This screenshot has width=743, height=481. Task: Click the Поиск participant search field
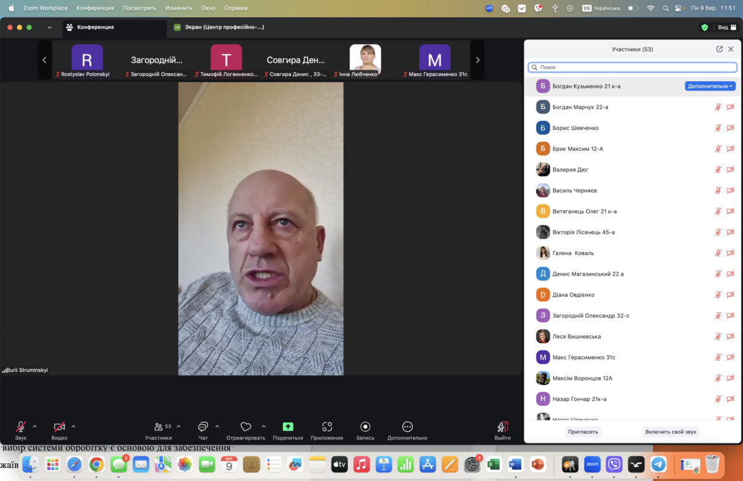[x=632, y=67]
